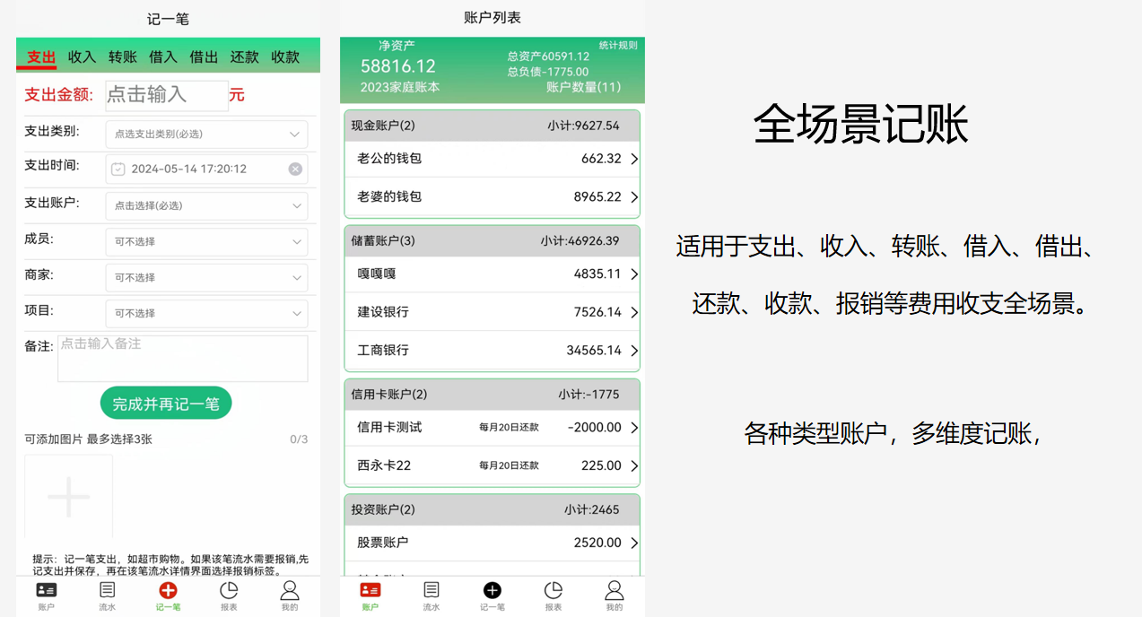Open the 统计规则 link

[618, 46]
